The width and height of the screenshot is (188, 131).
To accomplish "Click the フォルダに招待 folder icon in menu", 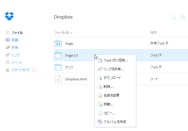I will click(x=100, y=60).
